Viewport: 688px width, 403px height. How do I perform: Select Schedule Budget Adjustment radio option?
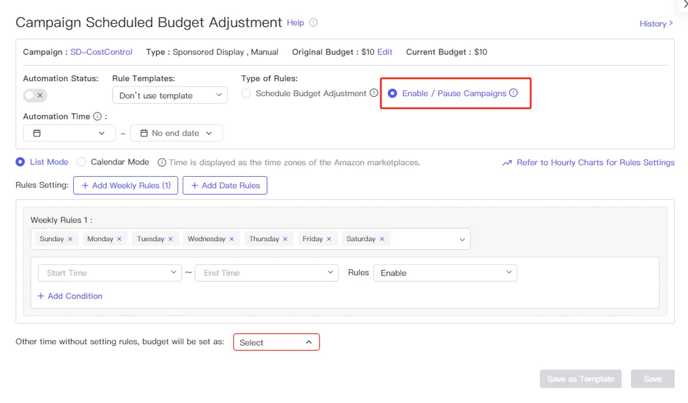pos(246,93)
